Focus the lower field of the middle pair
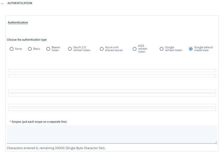This screenshot has height=153, width=221. pyautogui.click(x=112, y=95)
